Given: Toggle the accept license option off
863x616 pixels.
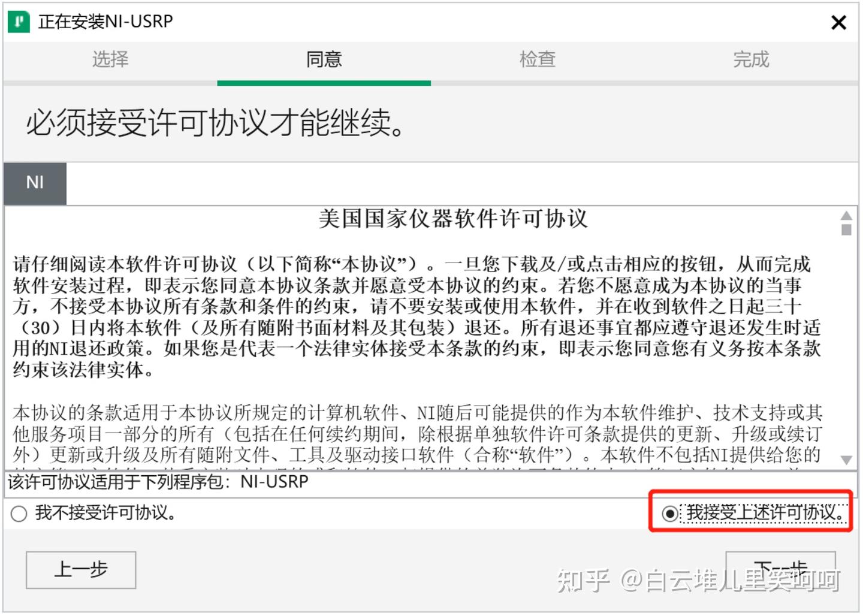Looking at the screenshot, I should 671,513.
